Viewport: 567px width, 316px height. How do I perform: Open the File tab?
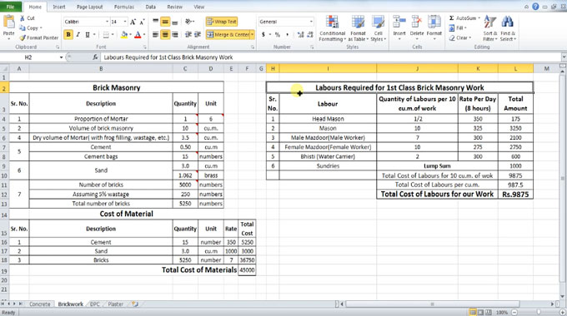click(x=11, y=7)
